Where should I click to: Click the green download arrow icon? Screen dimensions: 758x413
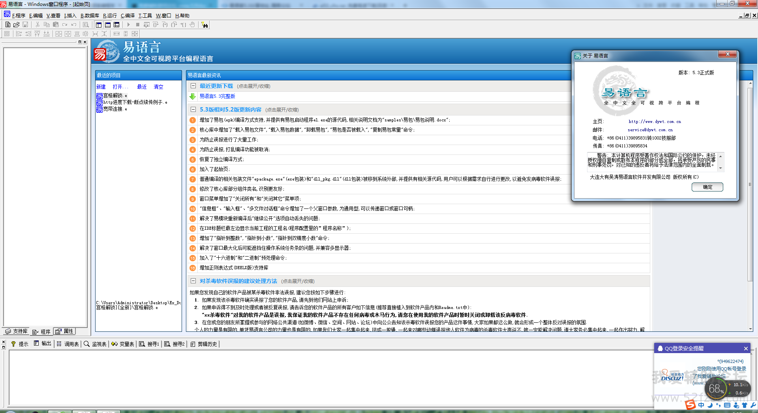tap(193, 96)
